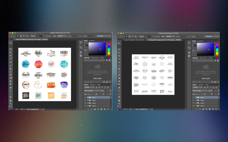Enable Anti-alias checkbox in the right window
Viewport: 228px width, 142px height.
click(x=153, y=36)
